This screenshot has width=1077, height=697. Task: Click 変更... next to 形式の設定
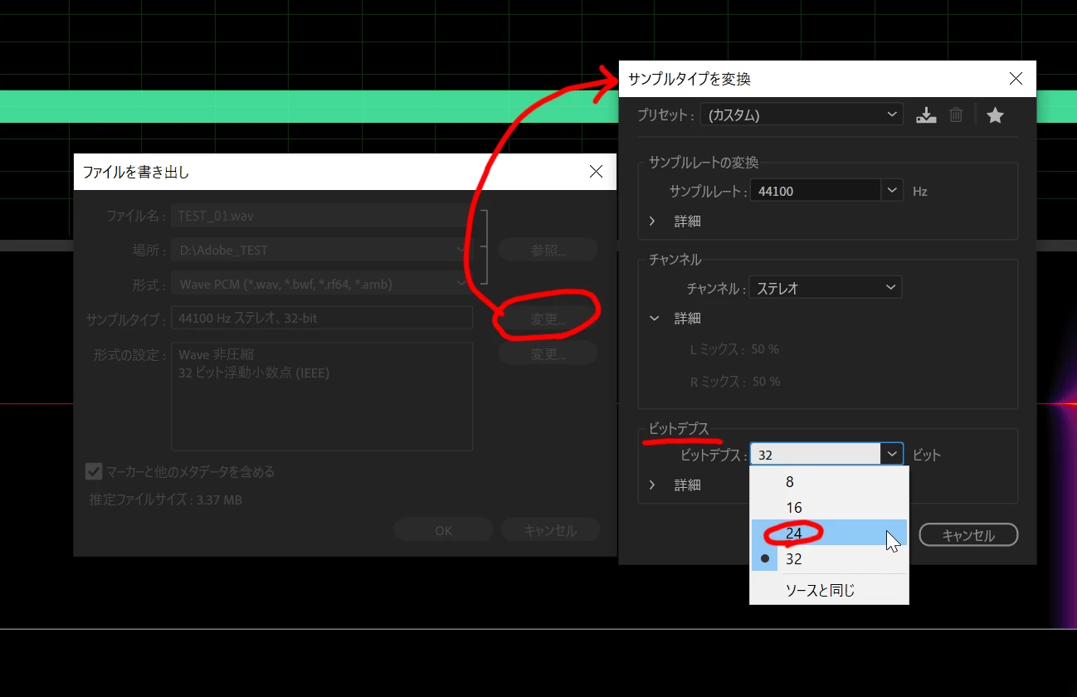(548, 354)
